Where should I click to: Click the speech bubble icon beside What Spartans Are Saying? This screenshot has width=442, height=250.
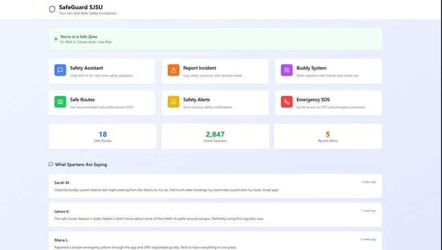pyautogui.click(x=51, y=164)
